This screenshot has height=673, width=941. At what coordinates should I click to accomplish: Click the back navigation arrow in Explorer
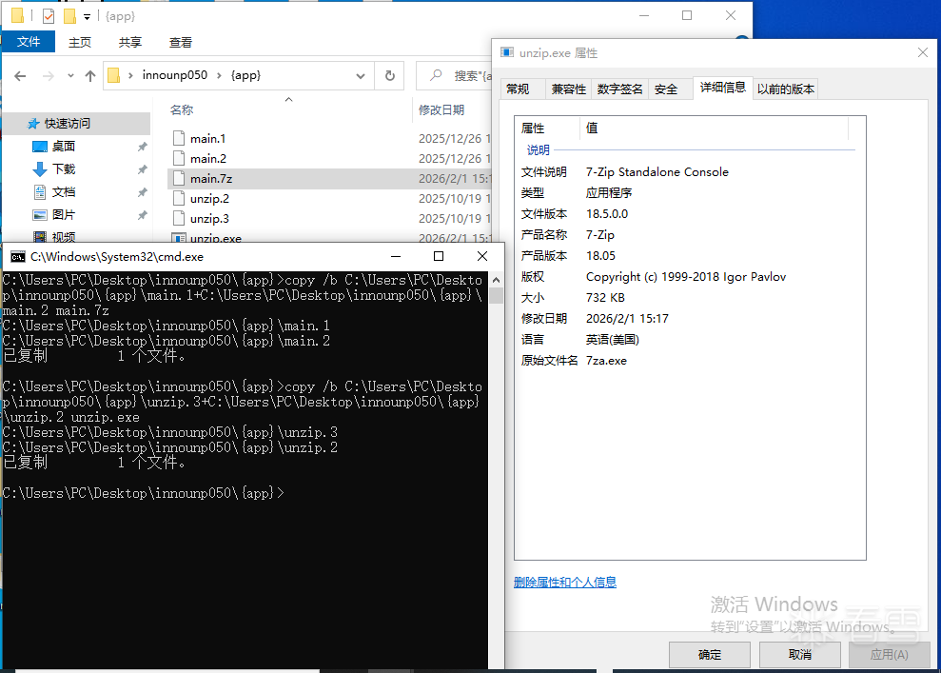tap(20, 76)
